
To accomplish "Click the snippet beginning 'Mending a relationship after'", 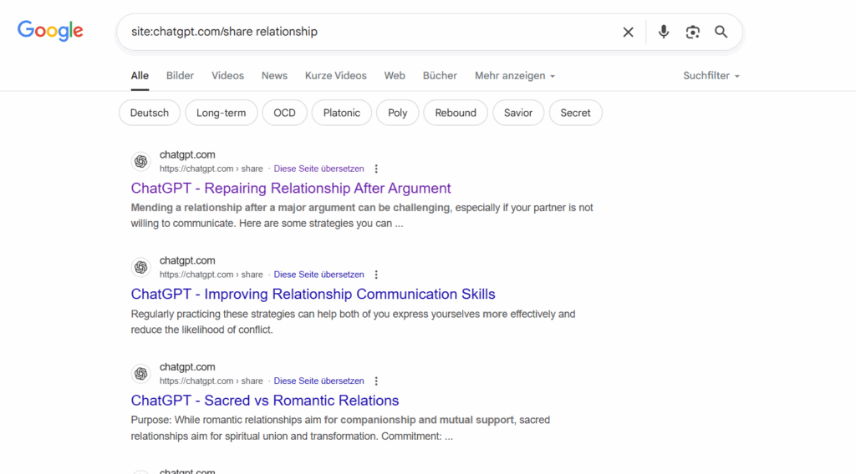I will point(362,216).
